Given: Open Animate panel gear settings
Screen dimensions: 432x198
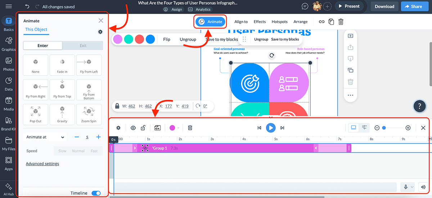Looking at the screenshot, I should coord(100,32).
